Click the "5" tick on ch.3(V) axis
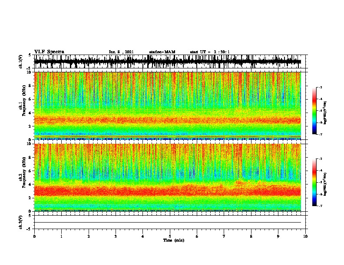This screenshot has height=265, width=344. coord(30,216)
